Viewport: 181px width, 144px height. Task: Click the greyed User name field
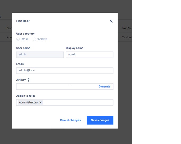pos(40,55)
